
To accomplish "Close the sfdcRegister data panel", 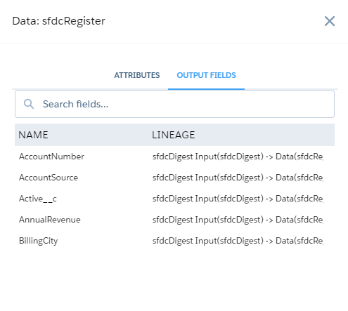I will tap(330, 21).
